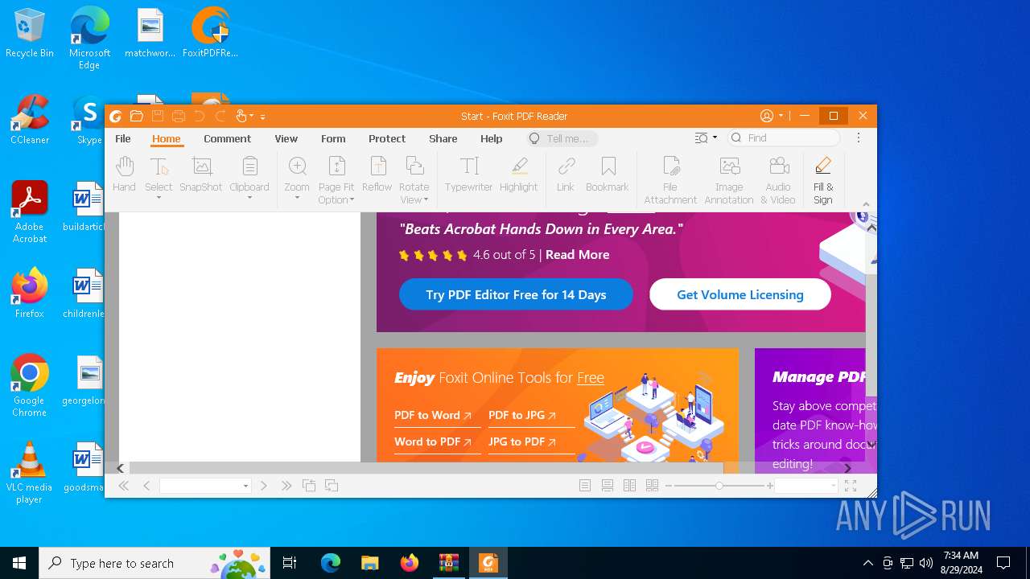1030x579 pixels.
Task: Click File Attachment tool
Action: click(x=670, y=180)
